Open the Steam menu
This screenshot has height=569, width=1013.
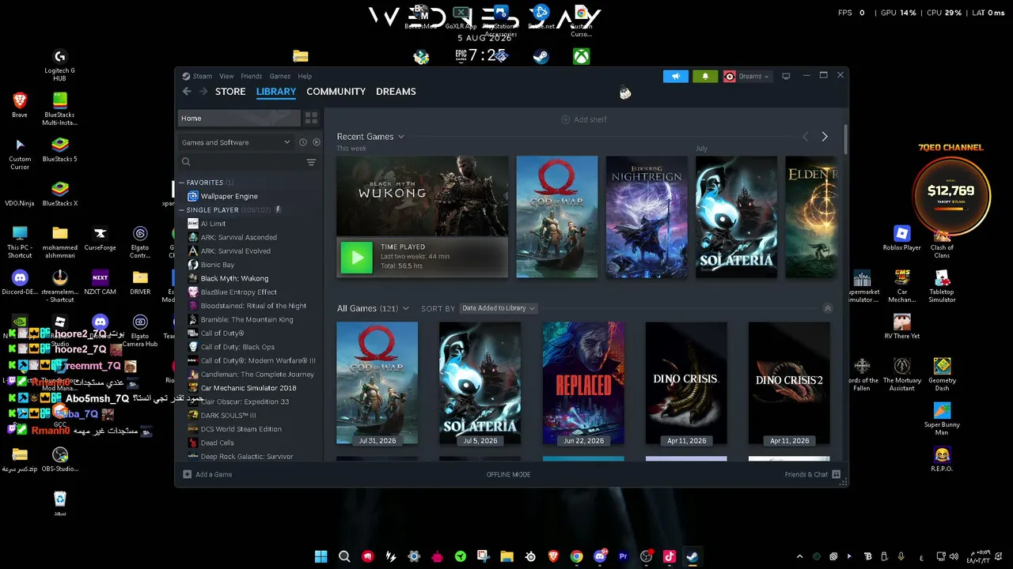pos(203,76)
